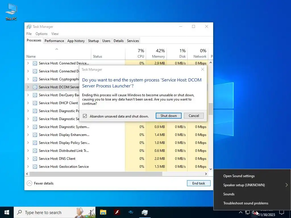
Task: Click the gear icon of Service Host: DNS Client
Action: click(35, 159)
